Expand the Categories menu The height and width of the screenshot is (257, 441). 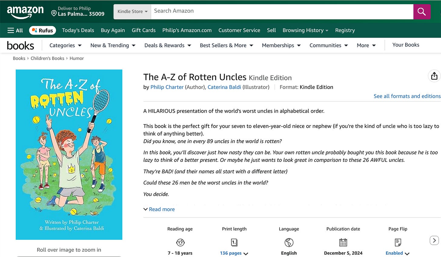[x=65, y=45]
